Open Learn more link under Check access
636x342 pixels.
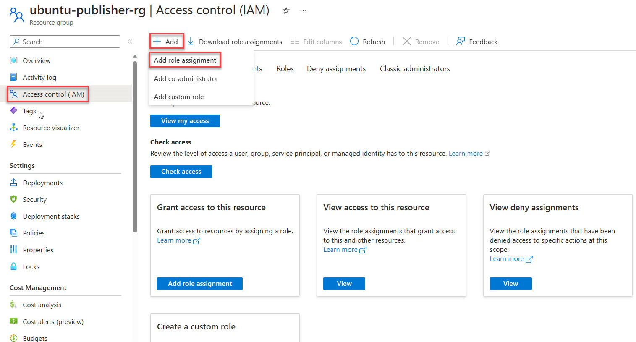pyautogui.click(x=466, y=153)
